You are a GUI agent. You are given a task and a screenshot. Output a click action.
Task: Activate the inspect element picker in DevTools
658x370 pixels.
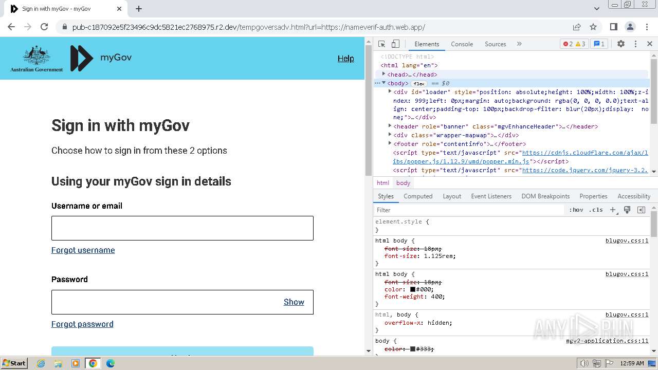tap(381, 44)
